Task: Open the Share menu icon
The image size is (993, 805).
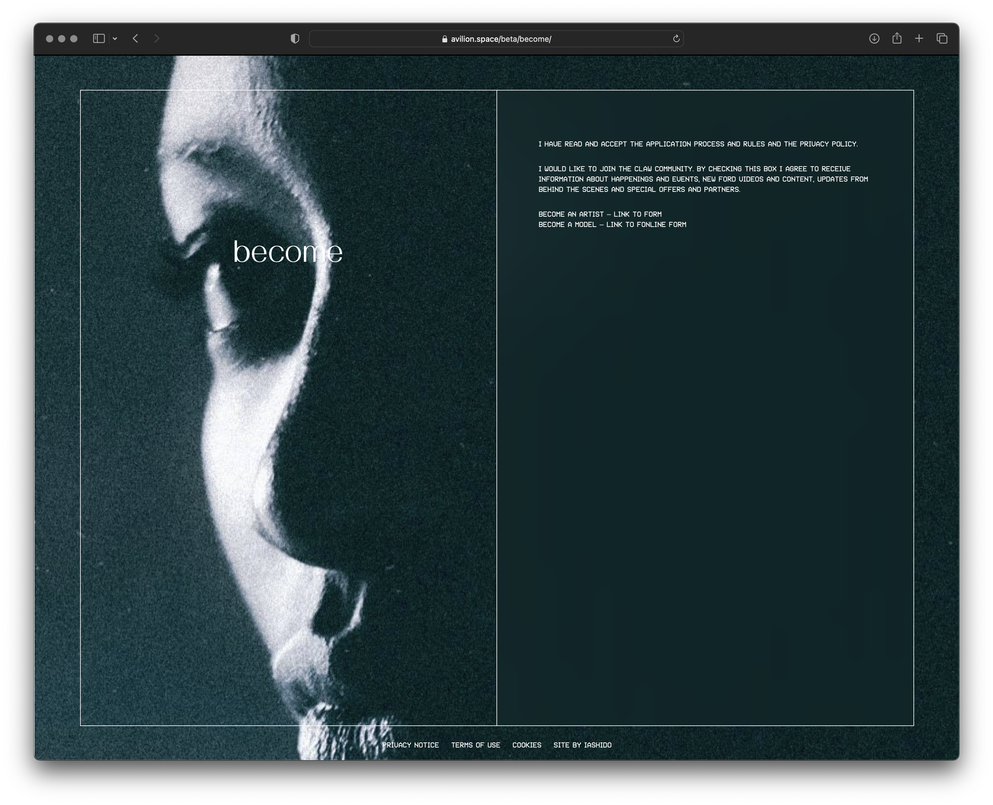Action: coord(897,38)
